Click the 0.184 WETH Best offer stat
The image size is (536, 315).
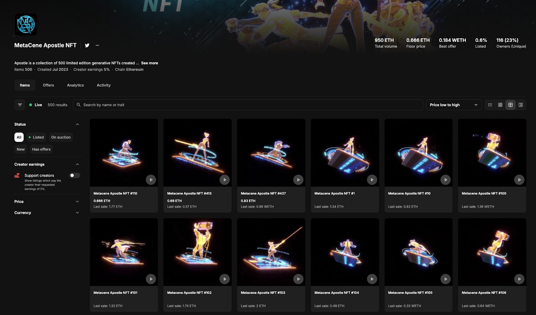pos(452,43)
